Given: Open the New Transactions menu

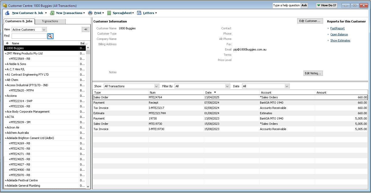Looking at the screenshot, I should [70, 13].
